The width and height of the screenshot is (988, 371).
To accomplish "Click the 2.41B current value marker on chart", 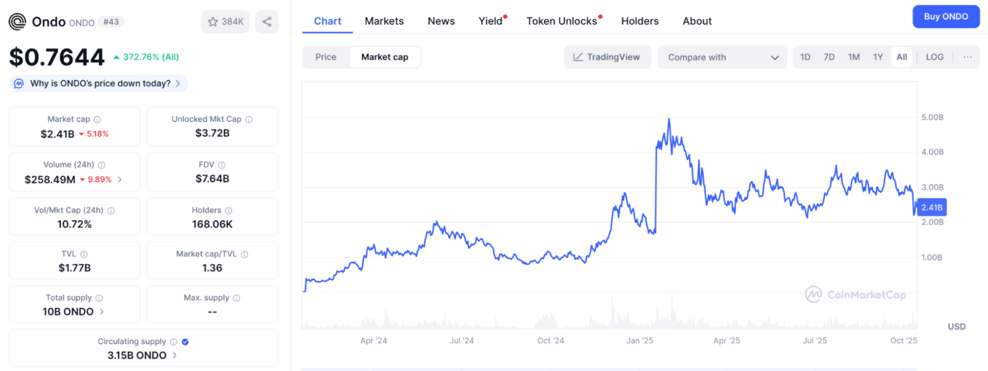I will coord(932,207).
